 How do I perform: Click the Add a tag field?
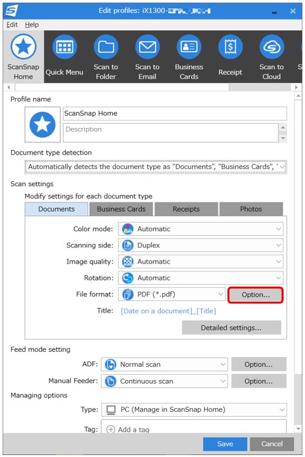pyautogui.click(x=194, y=426)
